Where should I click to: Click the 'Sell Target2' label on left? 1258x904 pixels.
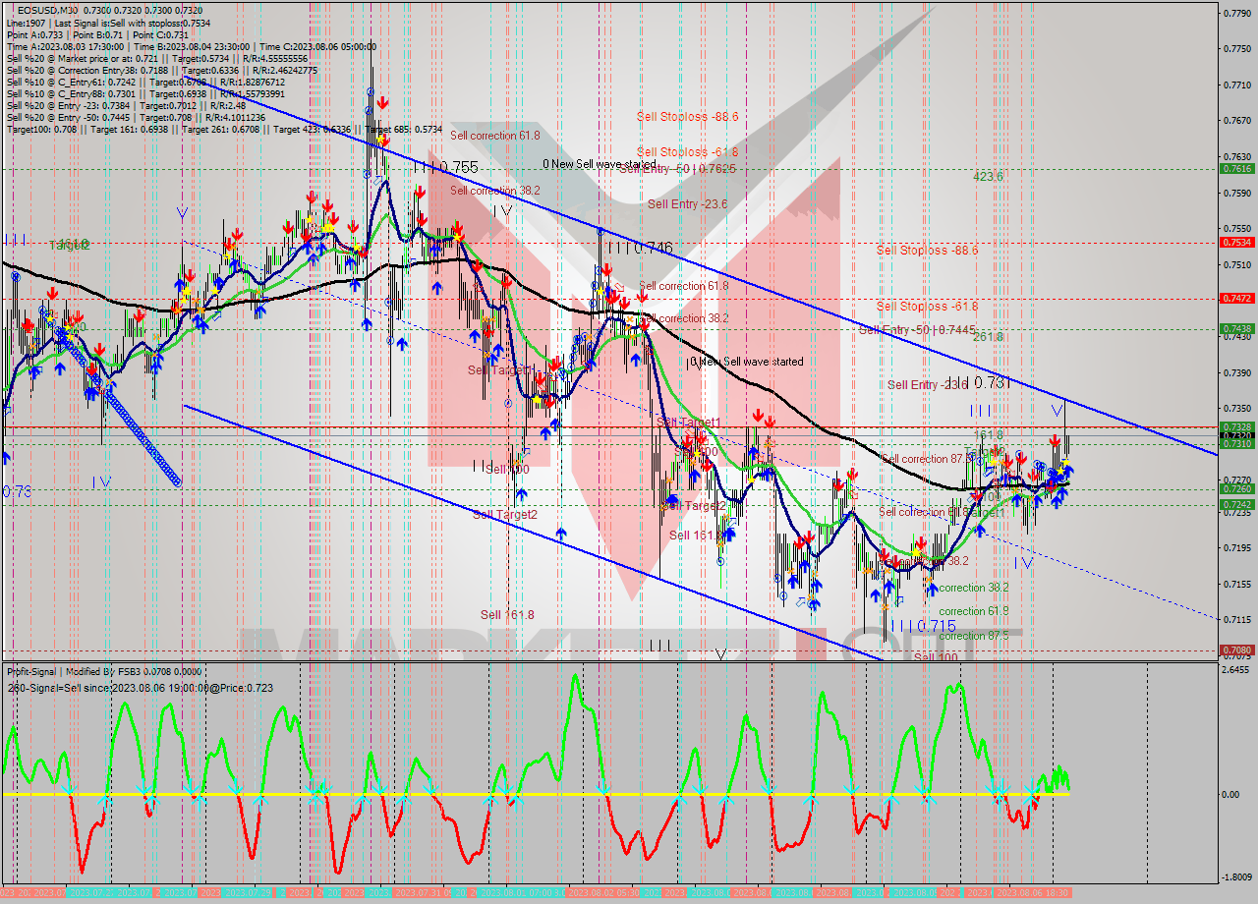(x=505, y=514)
